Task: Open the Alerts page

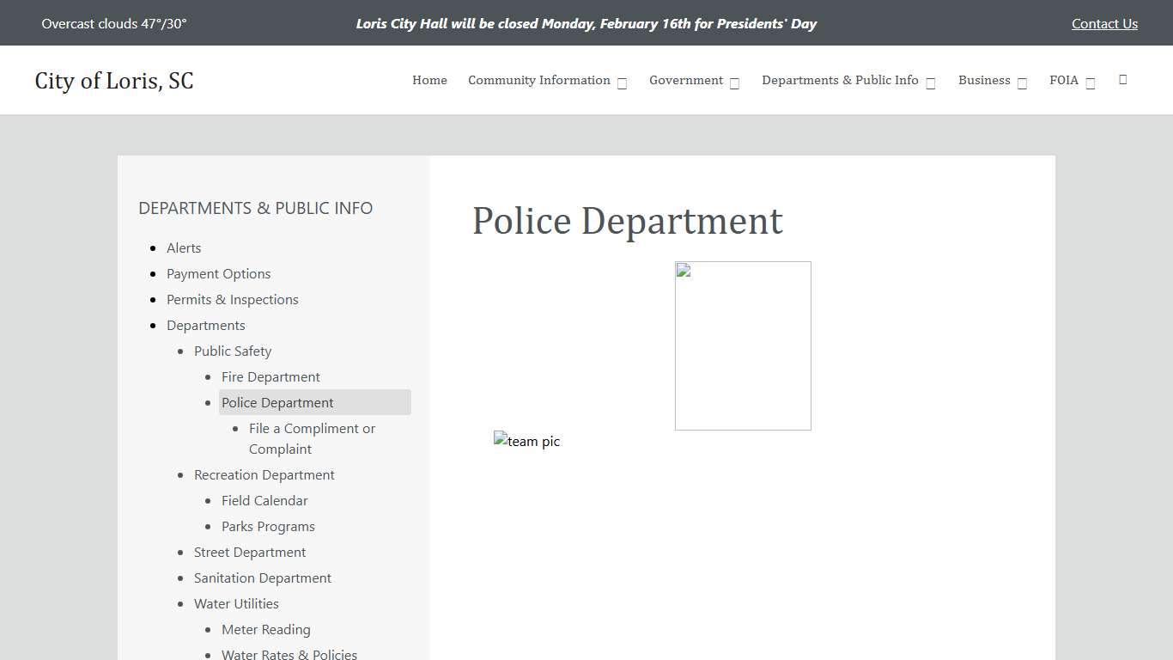Action: tap(184, 247)
